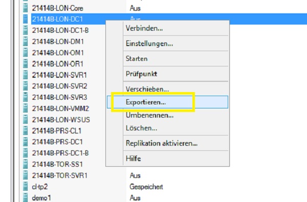Image resolution: width=307 pixels, height=202 pixels.
Task: Select the 21414B-LON-OR1 row name
Action: click(x=57, y=64)
